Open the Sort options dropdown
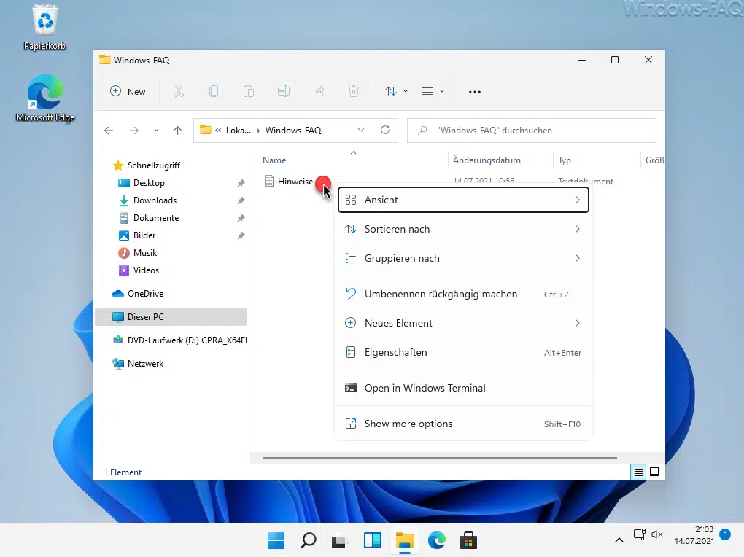744x557 pixels. tap(396, 91)
